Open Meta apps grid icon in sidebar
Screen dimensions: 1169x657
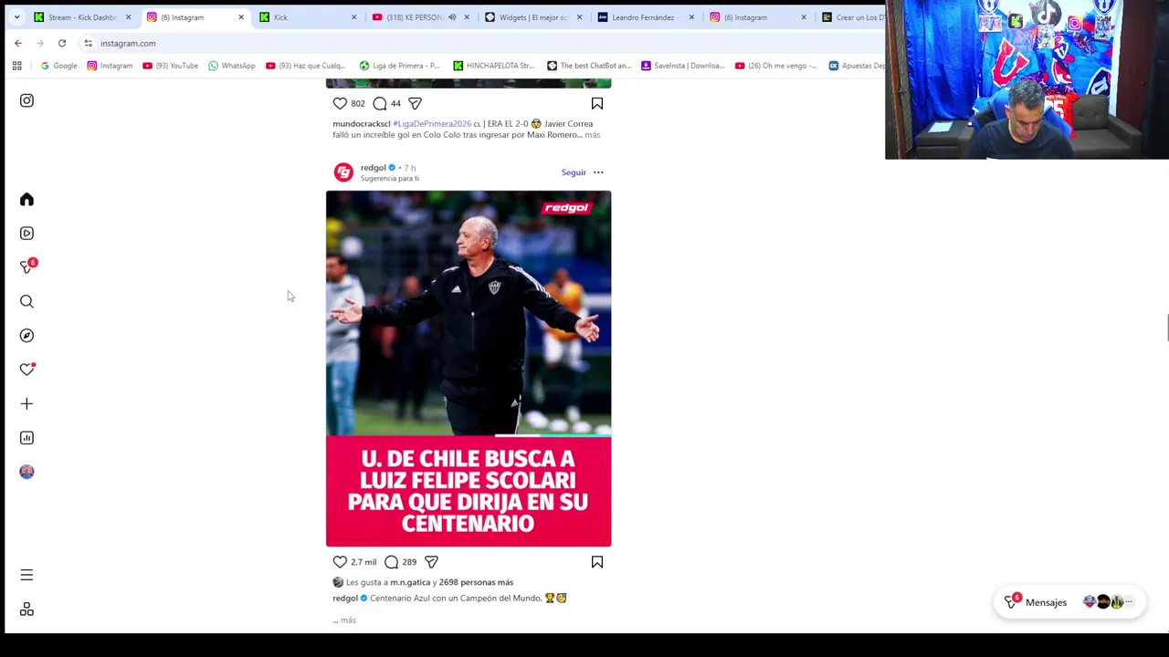[26, 610]
